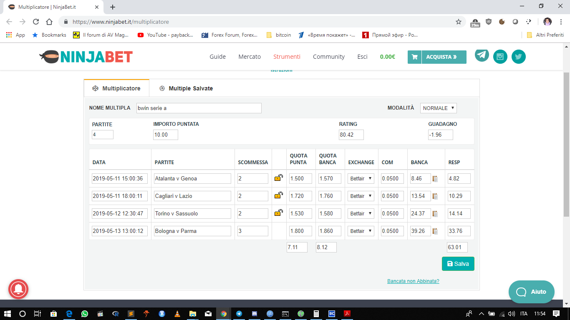Go back in Chrome
This screenshot has width=570, height=320.
click(9, 22)
